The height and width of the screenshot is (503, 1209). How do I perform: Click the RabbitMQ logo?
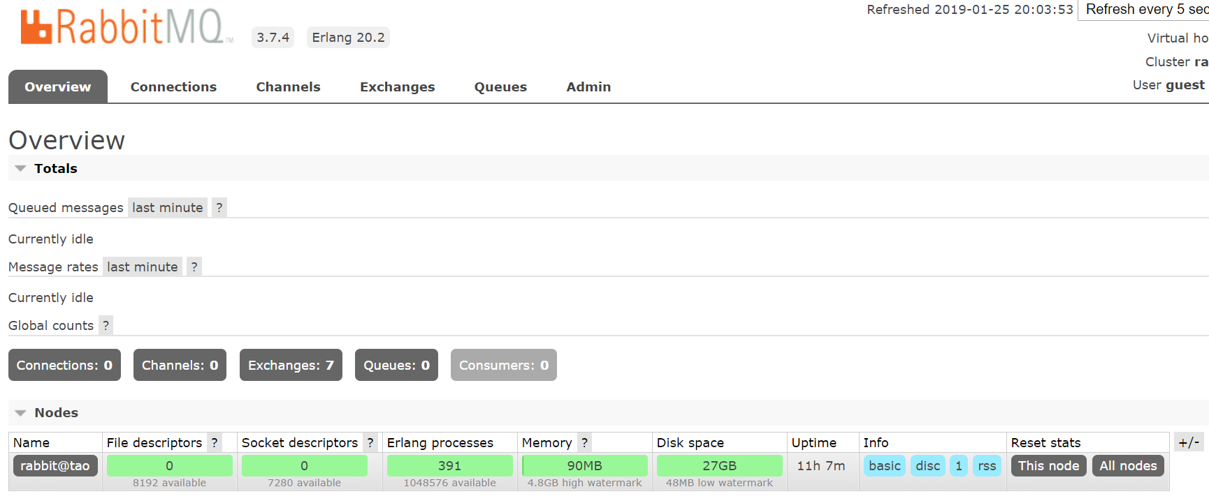coord(127,27)
